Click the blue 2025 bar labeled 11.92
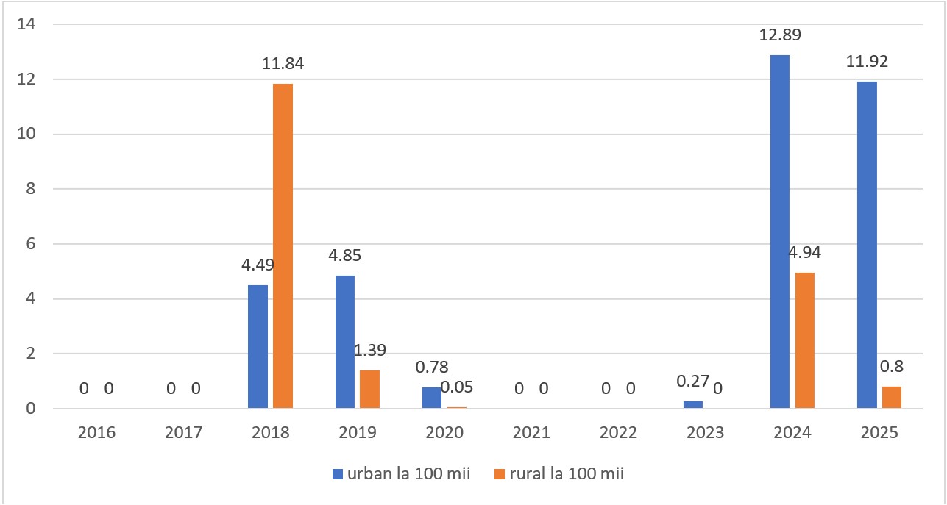This screenshot has width=947, height=505. 867,245
